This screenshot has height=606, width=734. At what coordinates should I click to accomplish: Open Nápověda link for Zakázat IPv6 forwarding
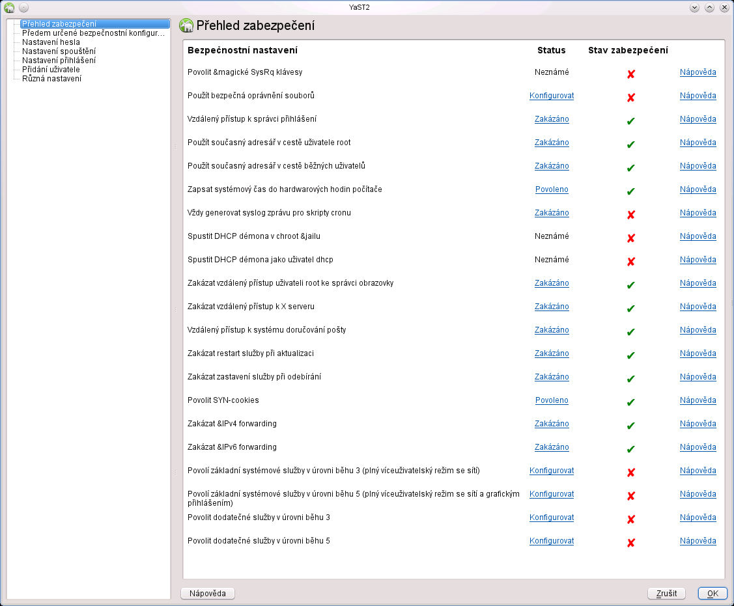click(698, 447)
